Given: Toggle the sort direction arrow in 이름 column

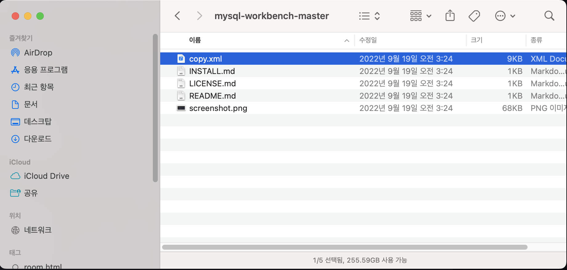Looking at the screenshot, I should click(347, 41).
